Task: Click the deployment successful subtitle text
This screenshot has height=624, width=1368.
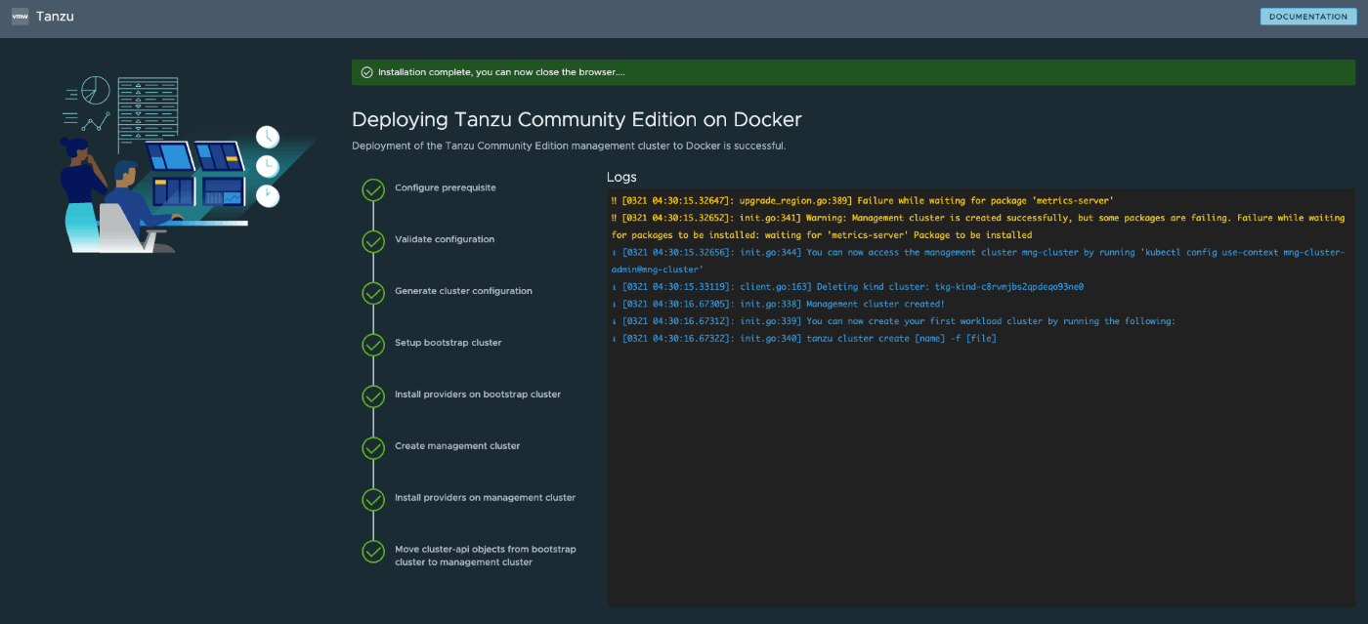Action: pos(569,146)
